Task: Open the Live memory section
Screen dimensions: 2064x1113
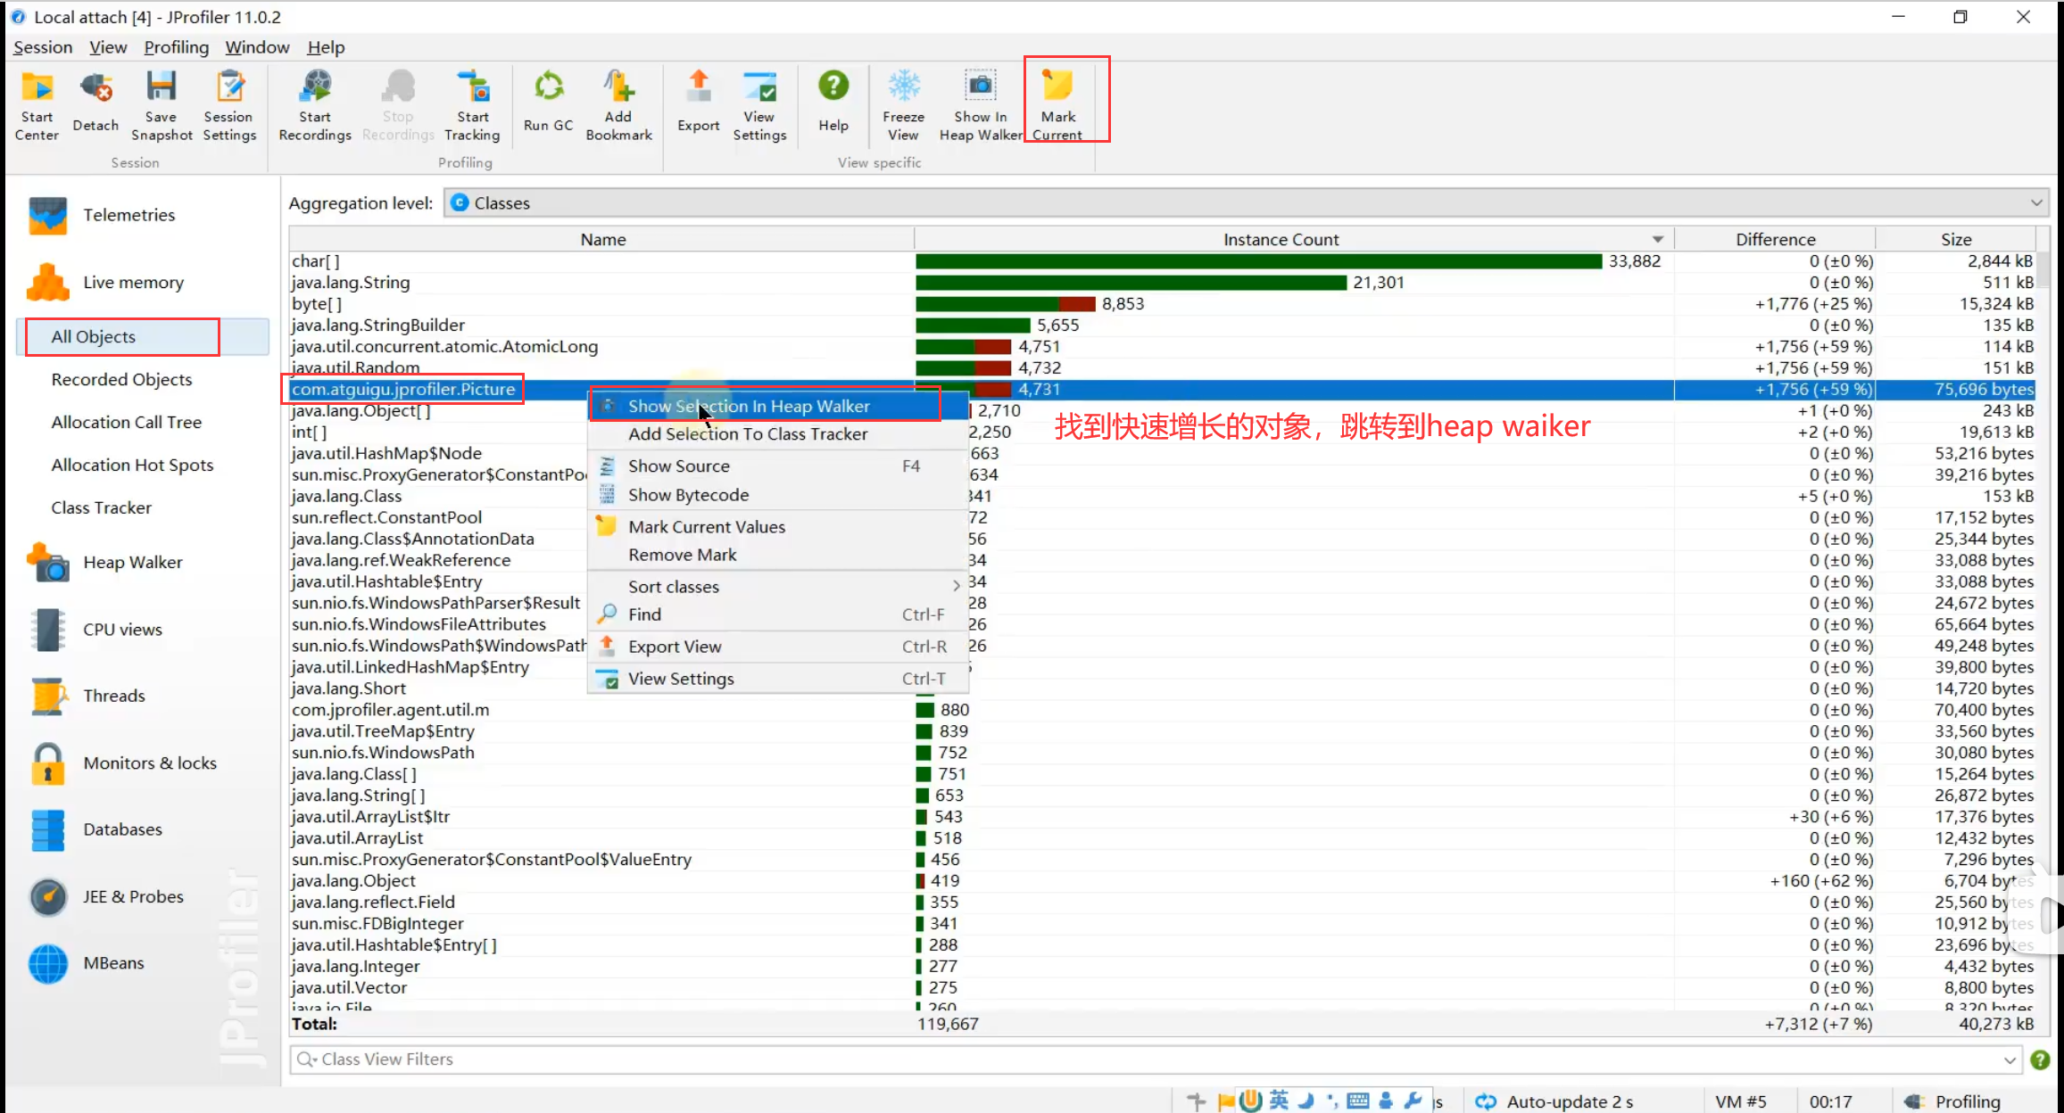Action: pyautogui.click(x=133, y=283)
